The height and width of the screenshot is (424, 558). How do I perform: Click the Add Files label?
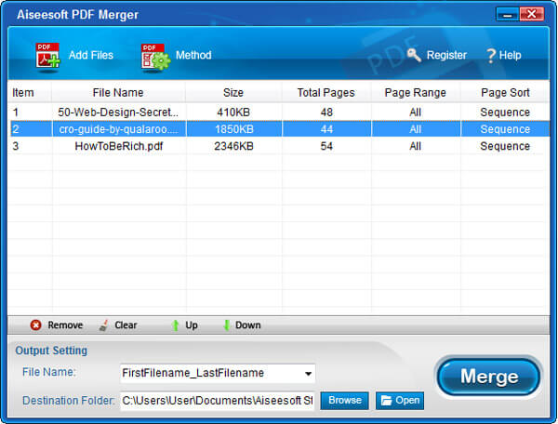[91, 55]
